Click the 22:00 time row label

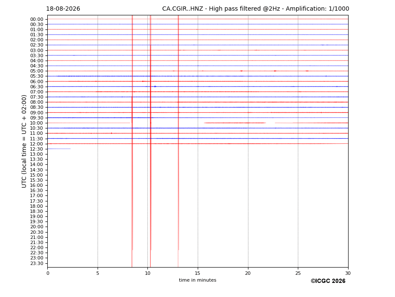[37, 248]
